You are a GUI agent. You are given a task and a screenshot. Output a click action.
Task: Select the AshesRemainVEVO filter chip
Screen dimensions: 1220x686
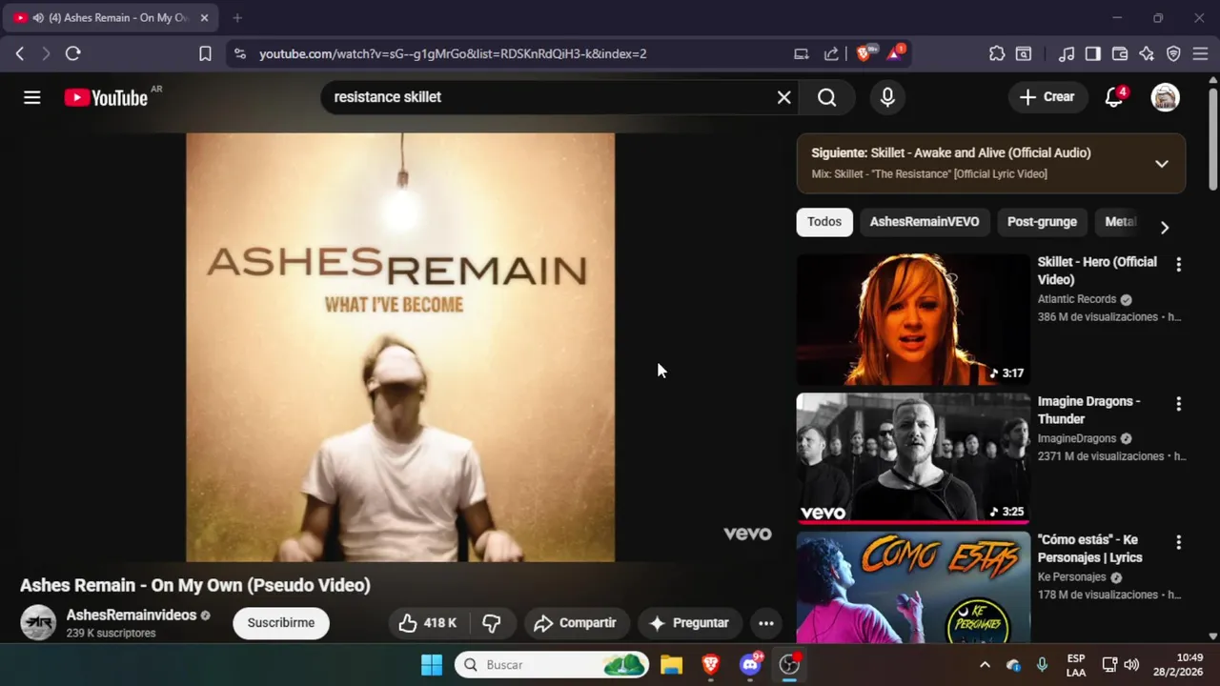tap(925, 222)
